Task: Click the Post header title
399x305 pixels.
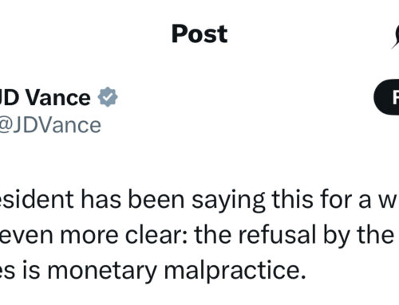Action: [x=199, y=33]
